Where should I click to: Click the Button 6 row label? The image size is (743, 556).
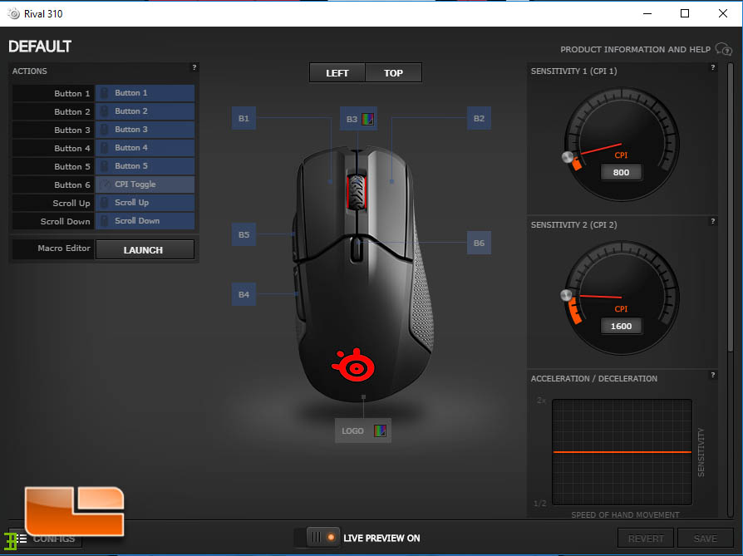[72, 185]
